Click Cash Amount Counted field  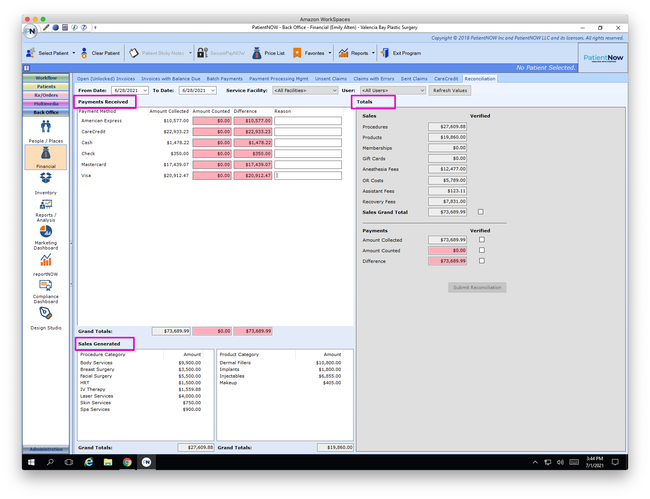pos(212,143)
